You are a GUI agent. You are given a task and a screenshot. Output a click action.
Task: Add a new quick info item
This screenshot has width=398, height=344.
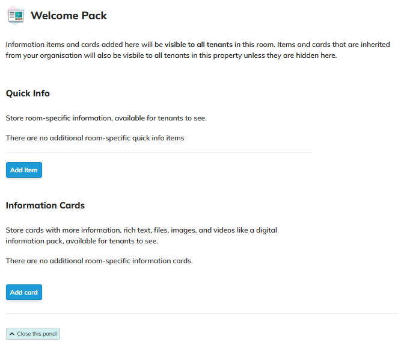click(24, 170)
